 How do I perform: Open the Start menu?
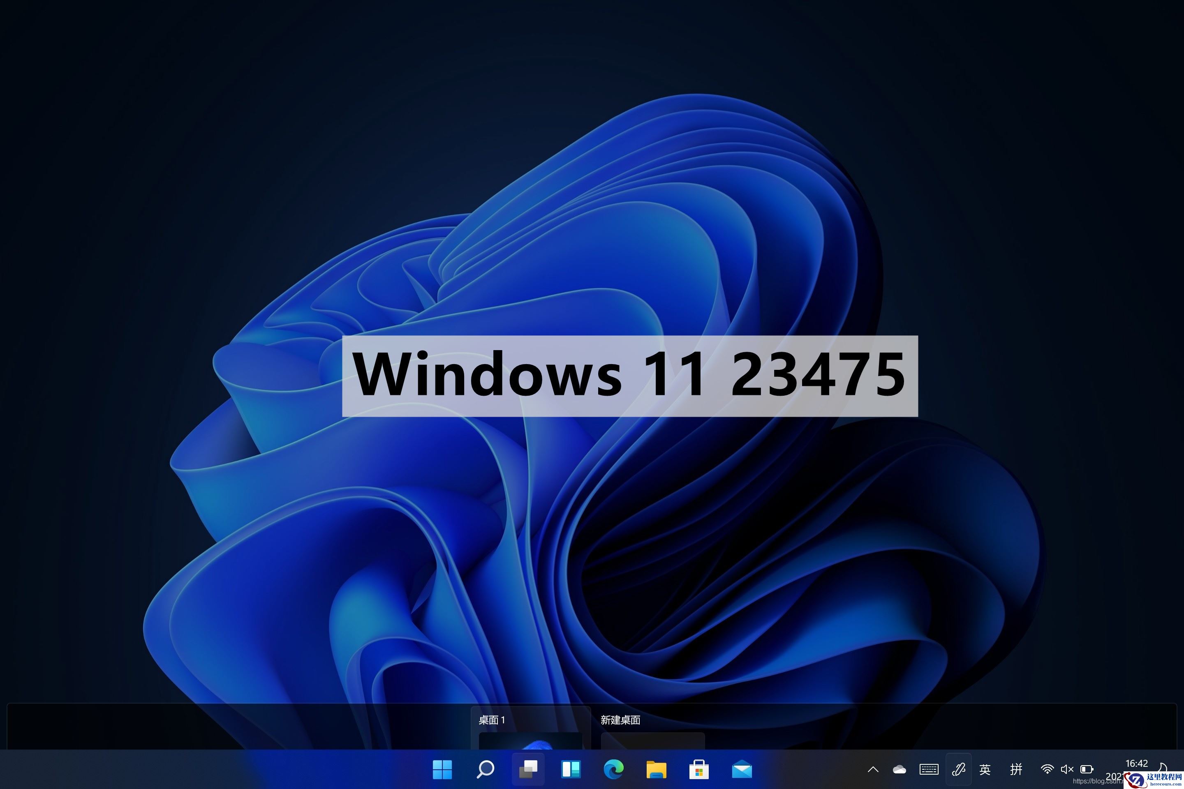[442, 770]
